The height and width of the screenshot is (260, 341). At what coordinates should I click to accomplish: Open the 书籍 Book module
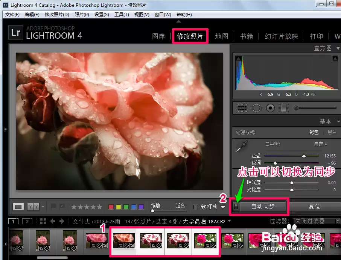247,36
